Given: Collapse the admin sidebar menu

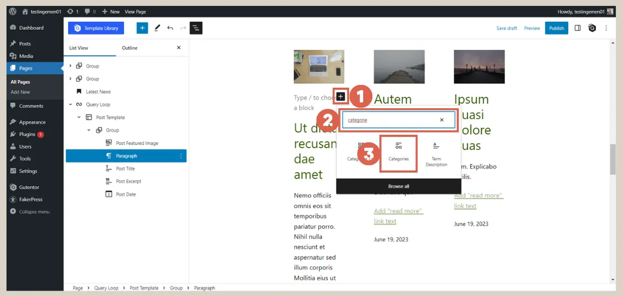Looking at the screenshot, I should (x=30, y=212).
